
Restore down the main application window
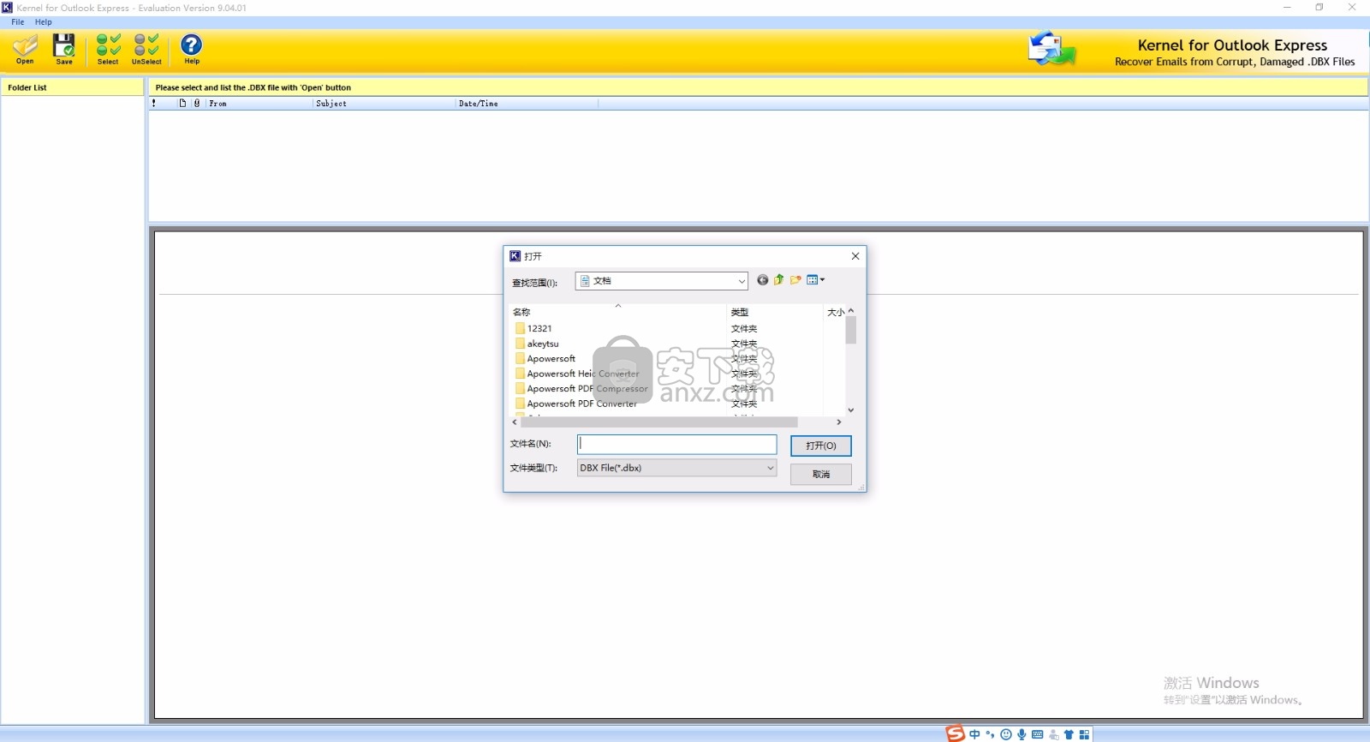pos(1319,7)
